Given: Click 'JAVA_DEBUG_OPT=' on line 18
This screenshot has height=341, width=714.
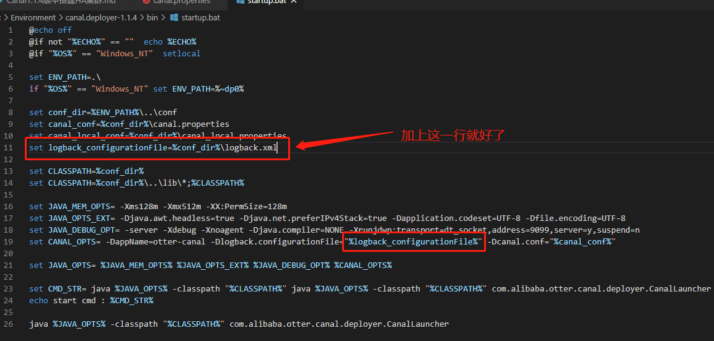Looking at the screenshot, I should coord(84,230).
